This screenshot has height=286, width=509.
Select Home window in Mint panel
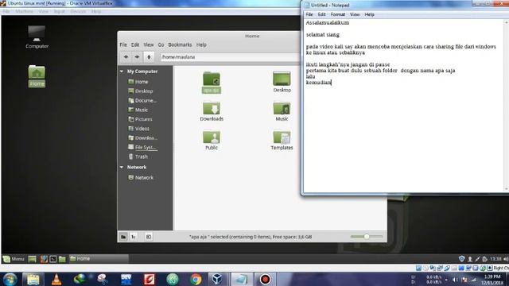99,259
